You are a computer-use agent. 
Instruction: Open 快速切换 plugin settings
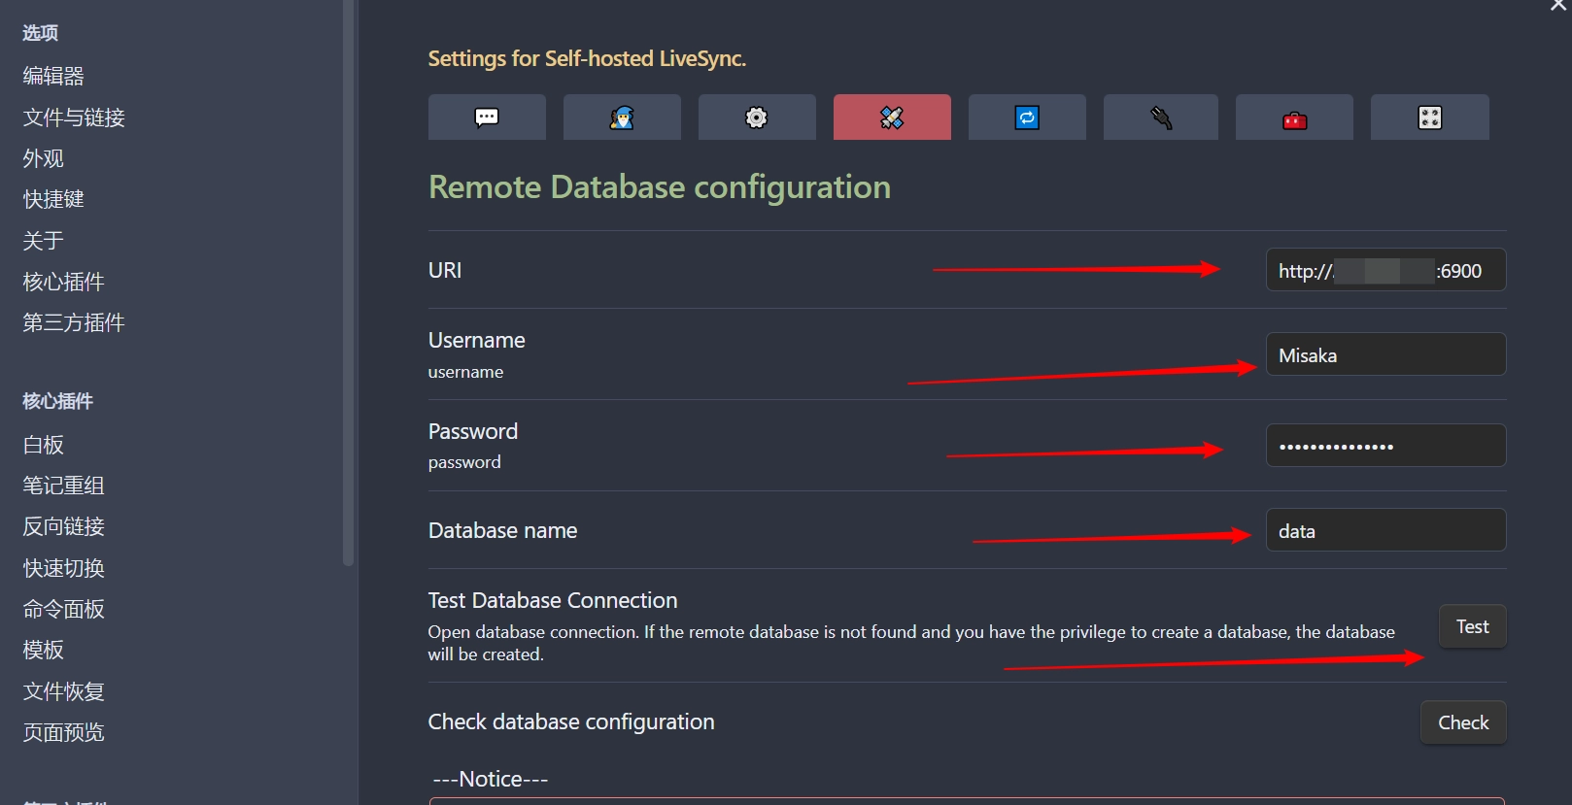63,568
